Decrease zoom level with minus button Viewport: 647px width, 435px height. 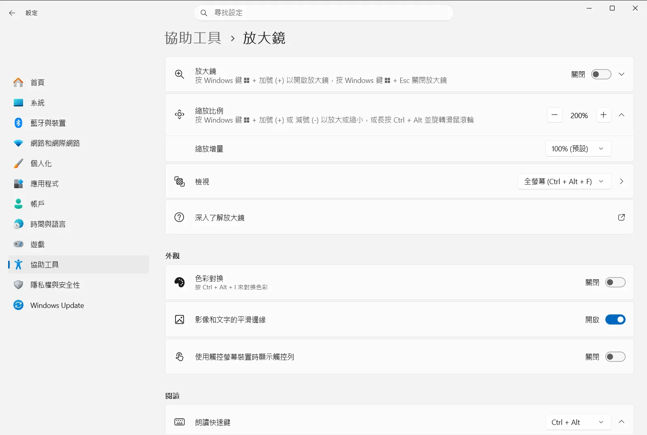pos(555,115)
